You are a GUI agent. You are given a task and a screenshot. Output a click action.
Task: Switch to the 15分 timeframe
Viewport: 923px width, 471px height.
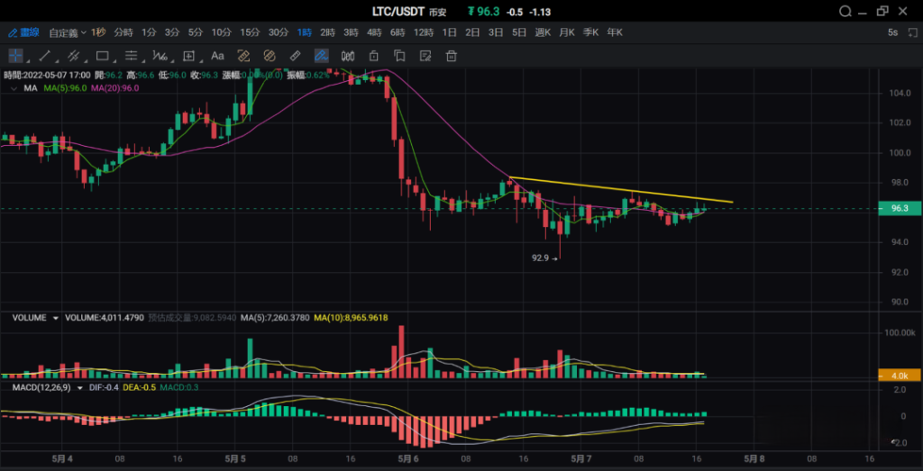coord(250,32)
